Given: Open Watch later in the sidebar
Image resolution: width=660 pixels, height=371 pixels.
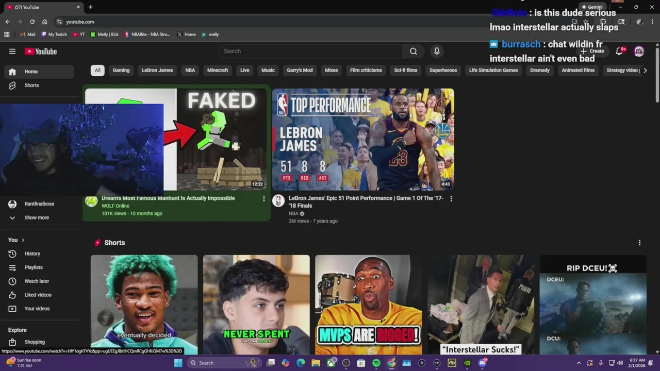Looking at the screenshot, I should point(39,281).
